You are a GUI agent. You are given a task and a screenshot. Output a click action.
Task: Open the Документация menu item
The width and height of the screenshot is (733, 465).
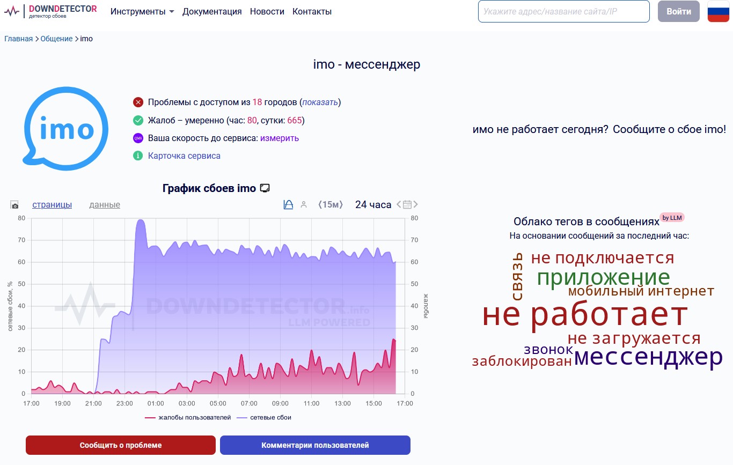coord(212,11)
